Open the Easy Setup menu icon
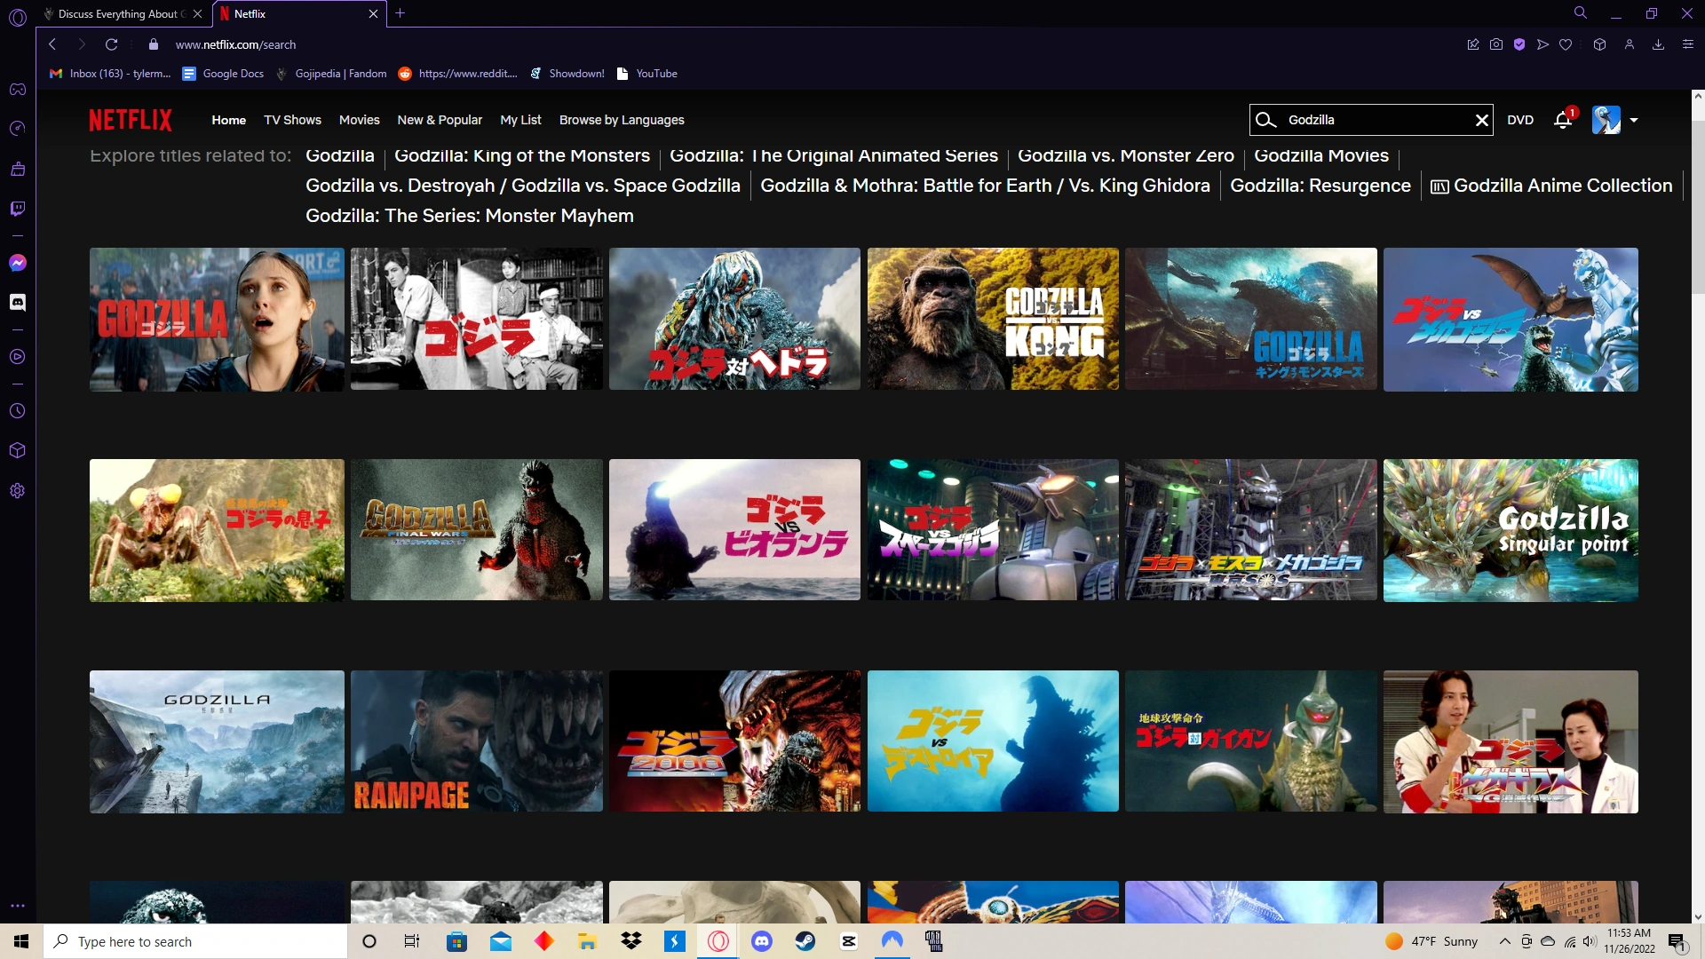The image size is (1705, 959). click(1688, 44)
